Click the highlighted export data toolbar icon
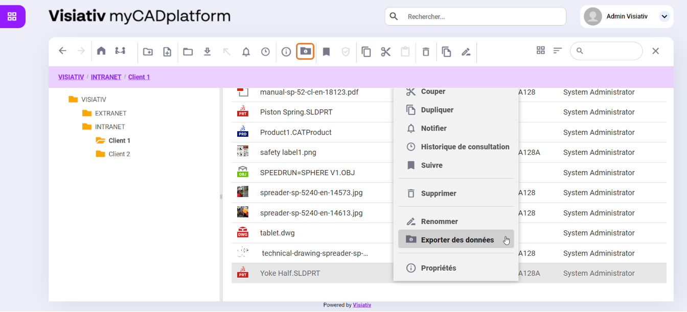Screen dimensions: 687x312 click(305, 51)
